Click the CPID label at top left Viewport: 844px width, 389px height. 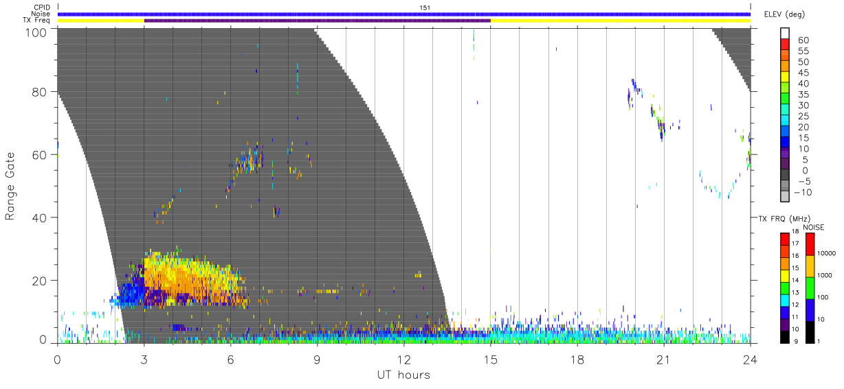point(41,8)
